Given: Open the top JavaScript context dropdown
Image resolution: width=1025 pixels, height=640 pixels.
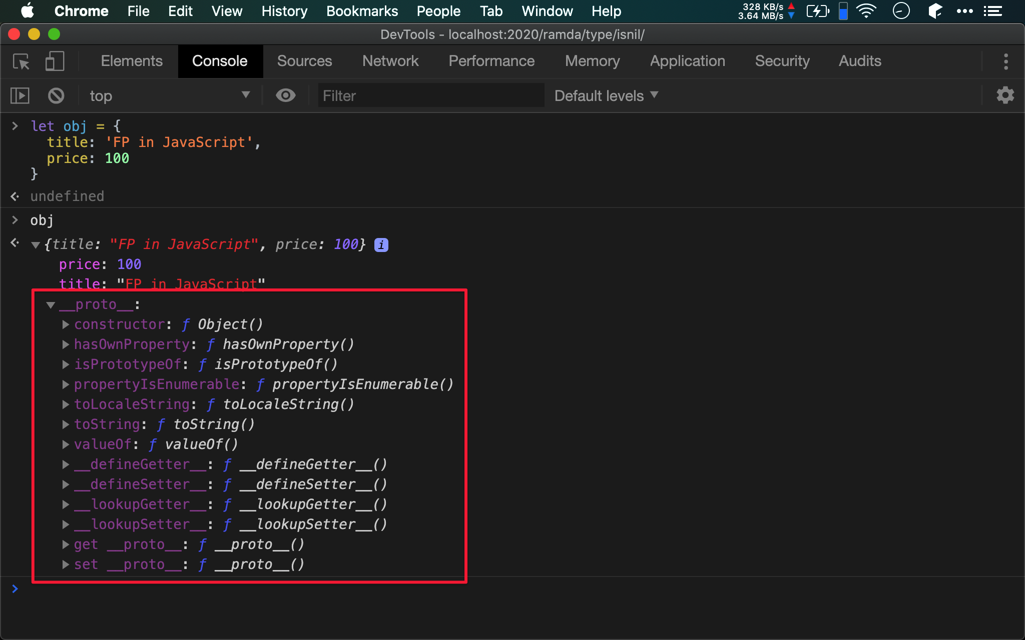Looking at the screenshot, I should 169,95.
